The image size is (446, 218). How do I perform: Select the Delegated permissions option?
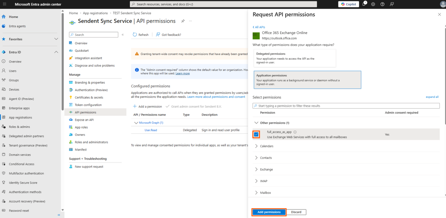295,58
